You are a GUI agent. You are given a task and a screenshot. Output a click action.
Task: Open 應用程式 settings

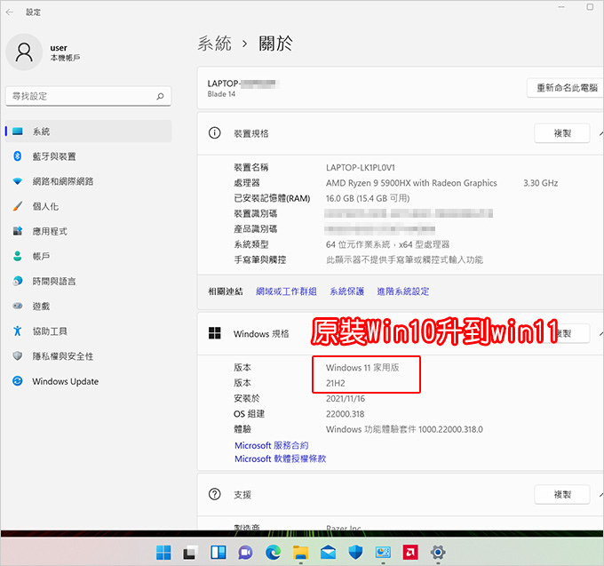pos(88,231)
